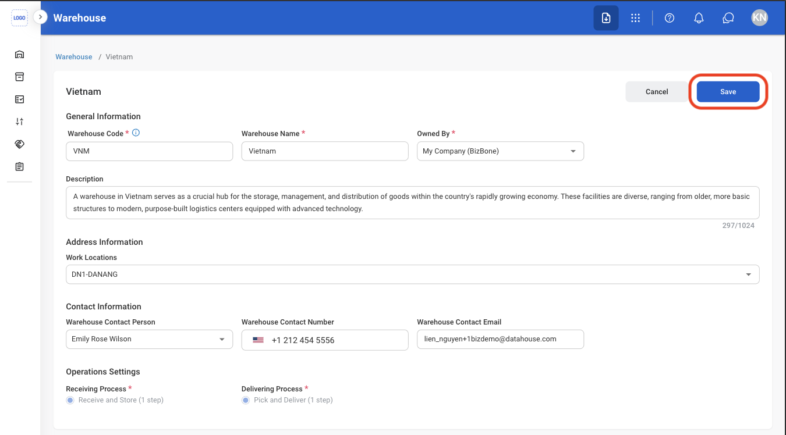
Task: Expand the Owned By dropdown
Action: point(500,151)
